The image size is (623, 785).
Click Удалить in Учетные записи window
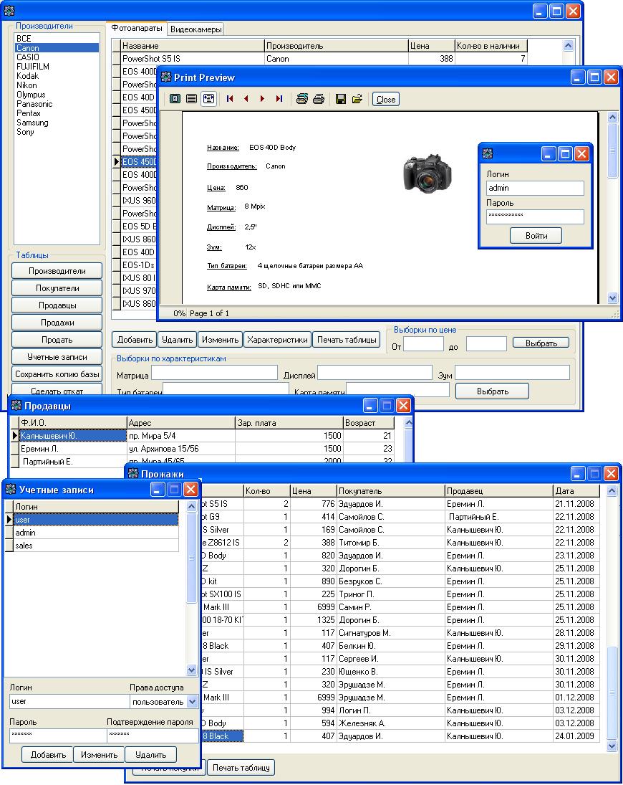coord(151,754)
